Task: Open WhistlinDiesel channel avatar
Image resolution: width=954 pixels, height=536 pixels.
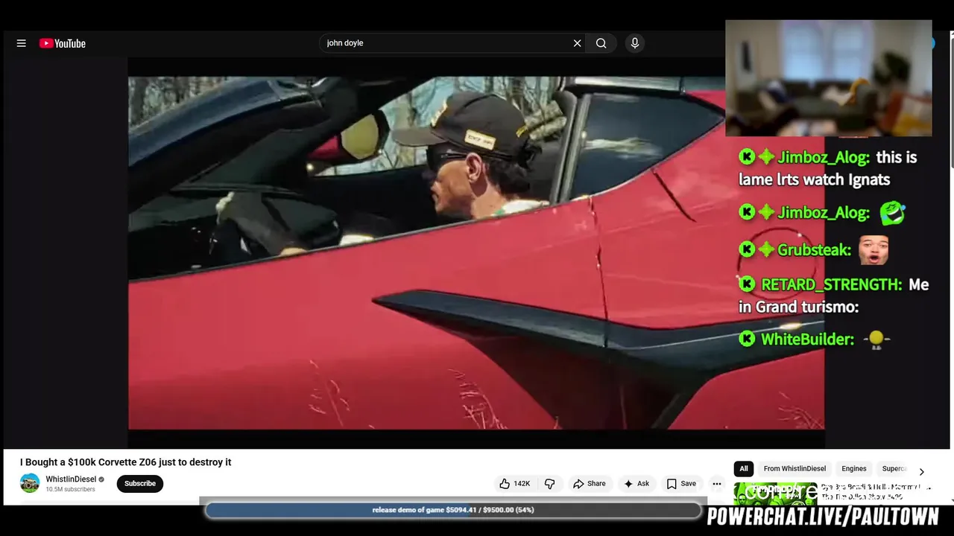Action: (30, 483)
